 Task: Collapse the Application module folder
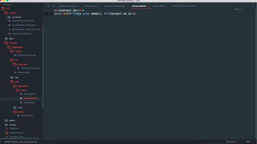9,47
